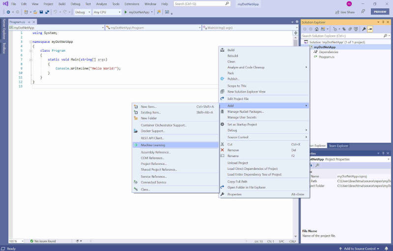Select Machine Learning from the Add submenu

click(153, 145)
